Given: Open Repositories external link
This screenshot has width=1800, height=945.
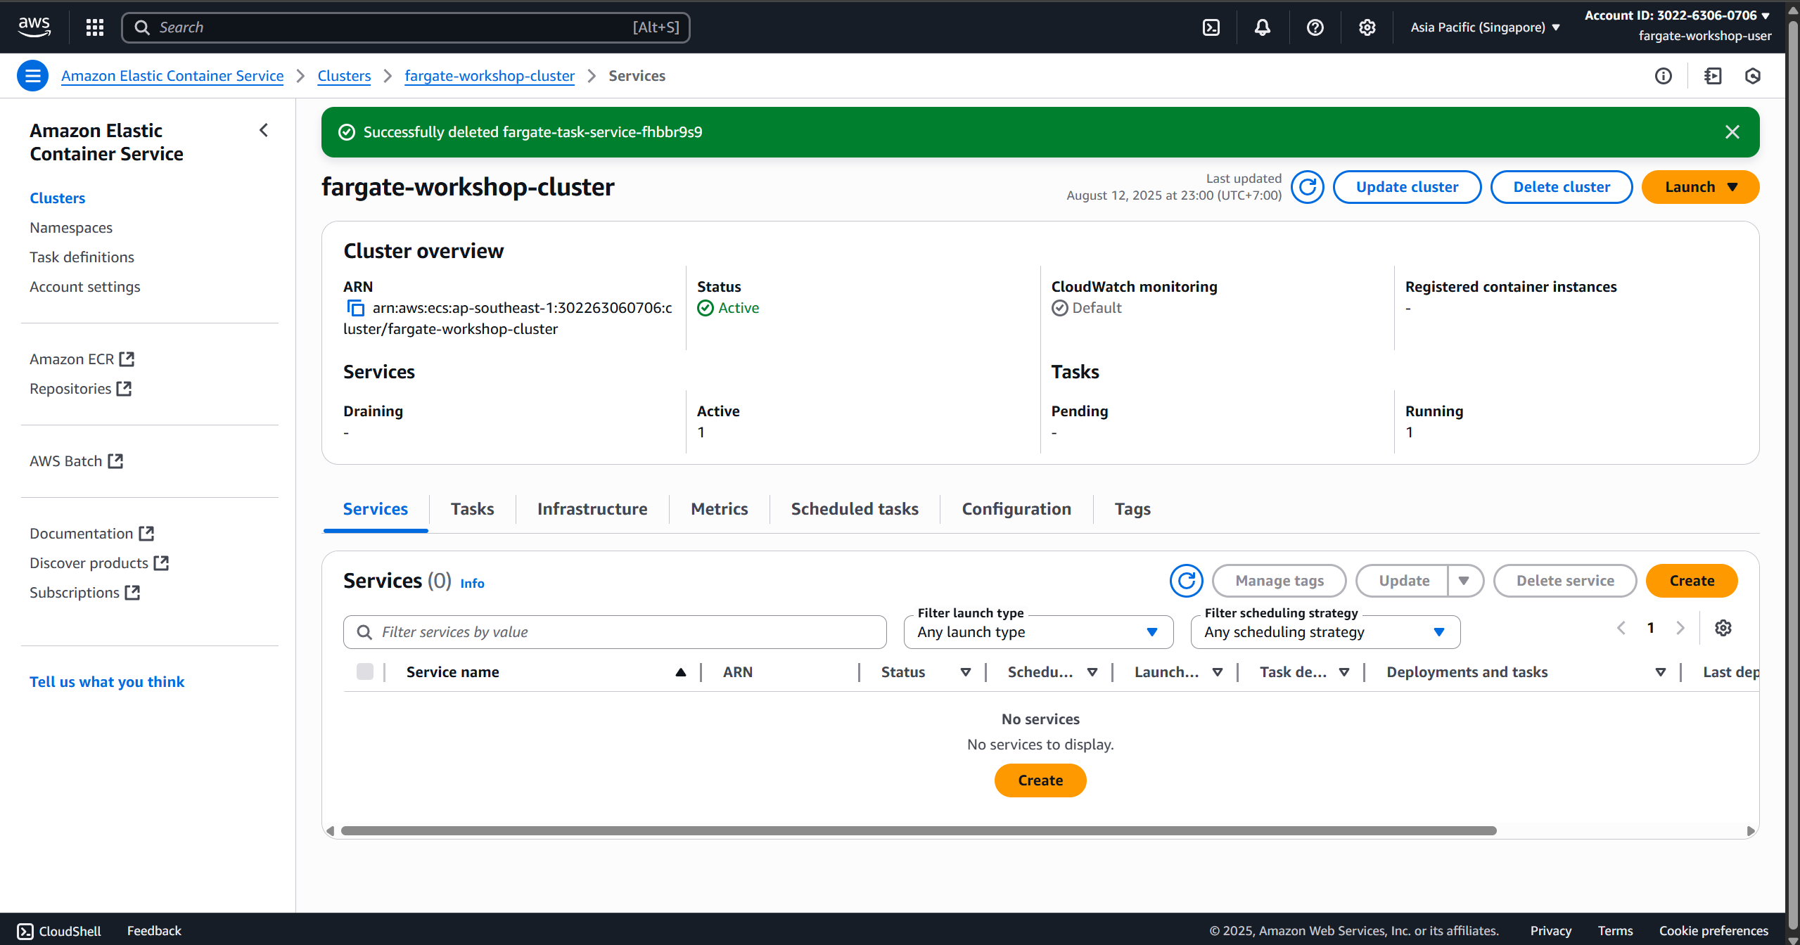Looking at the screenshot, I should 80,389.
